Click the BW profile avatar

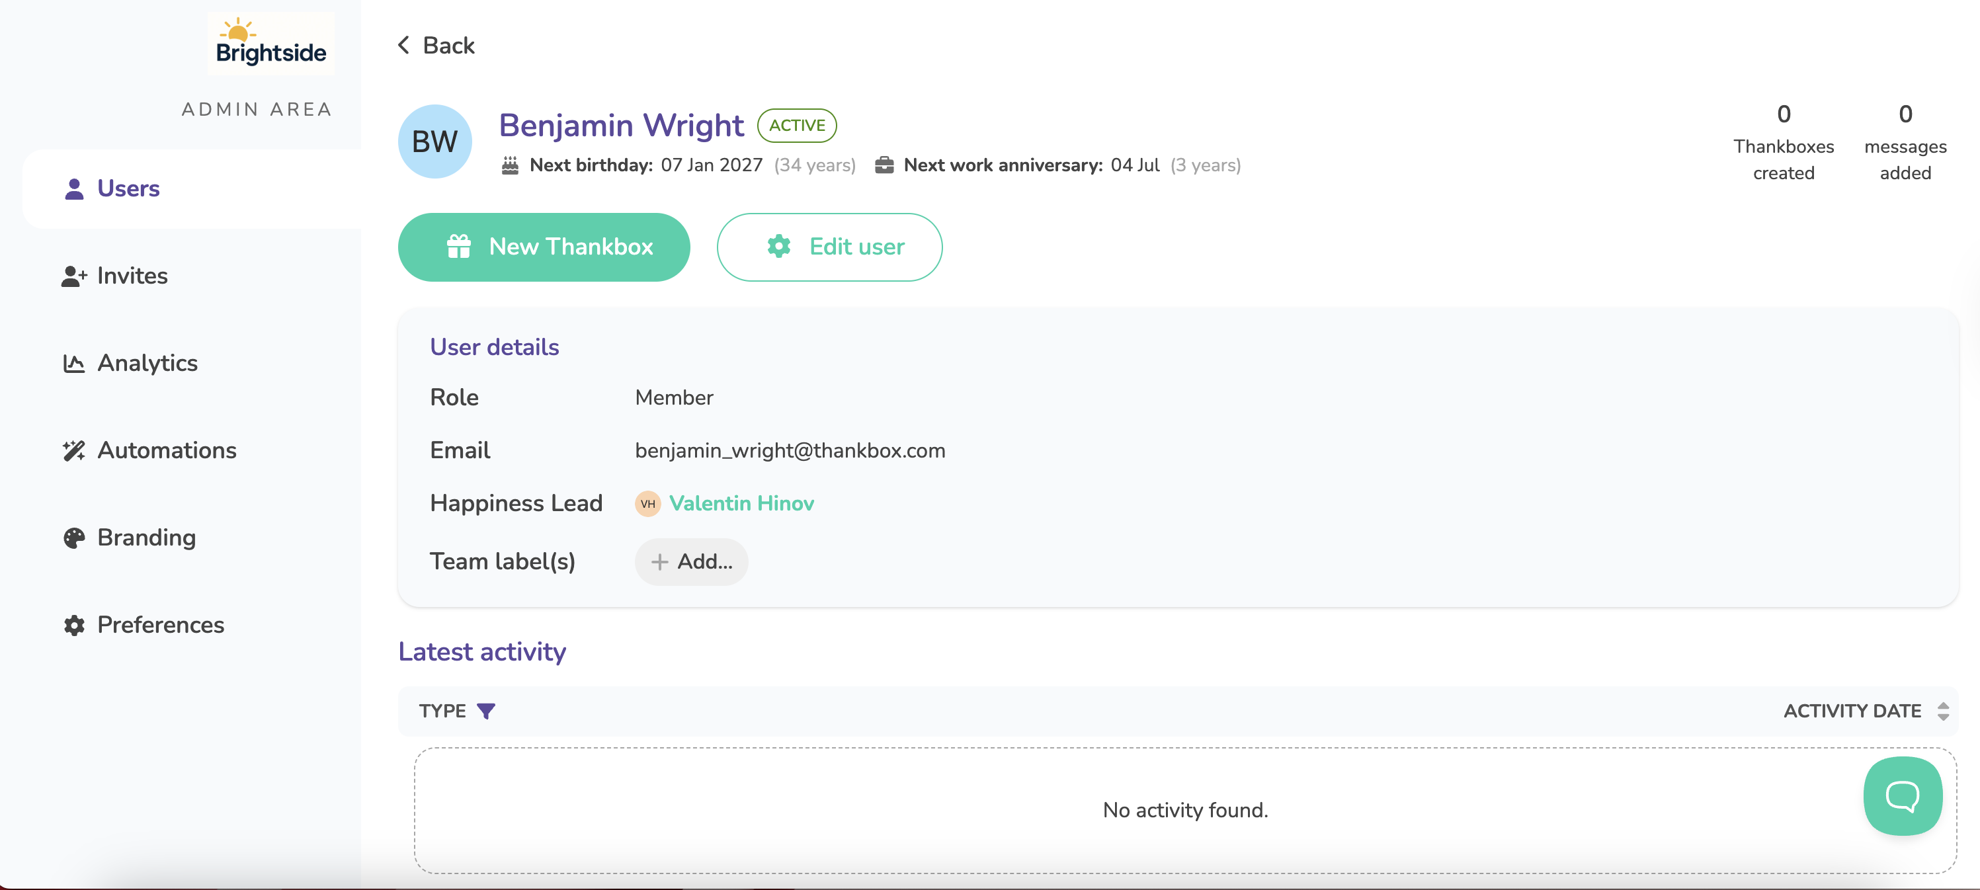(434, 142)
